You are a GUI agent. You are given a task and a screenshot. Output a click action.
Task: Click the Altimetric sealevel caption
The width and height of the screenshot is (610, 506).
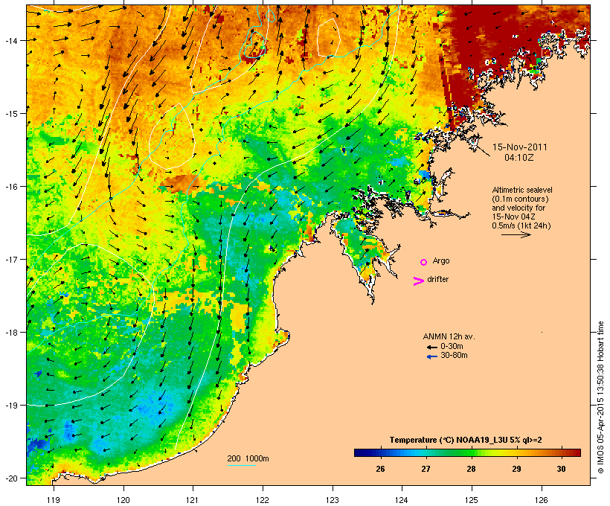click(522, 190)
